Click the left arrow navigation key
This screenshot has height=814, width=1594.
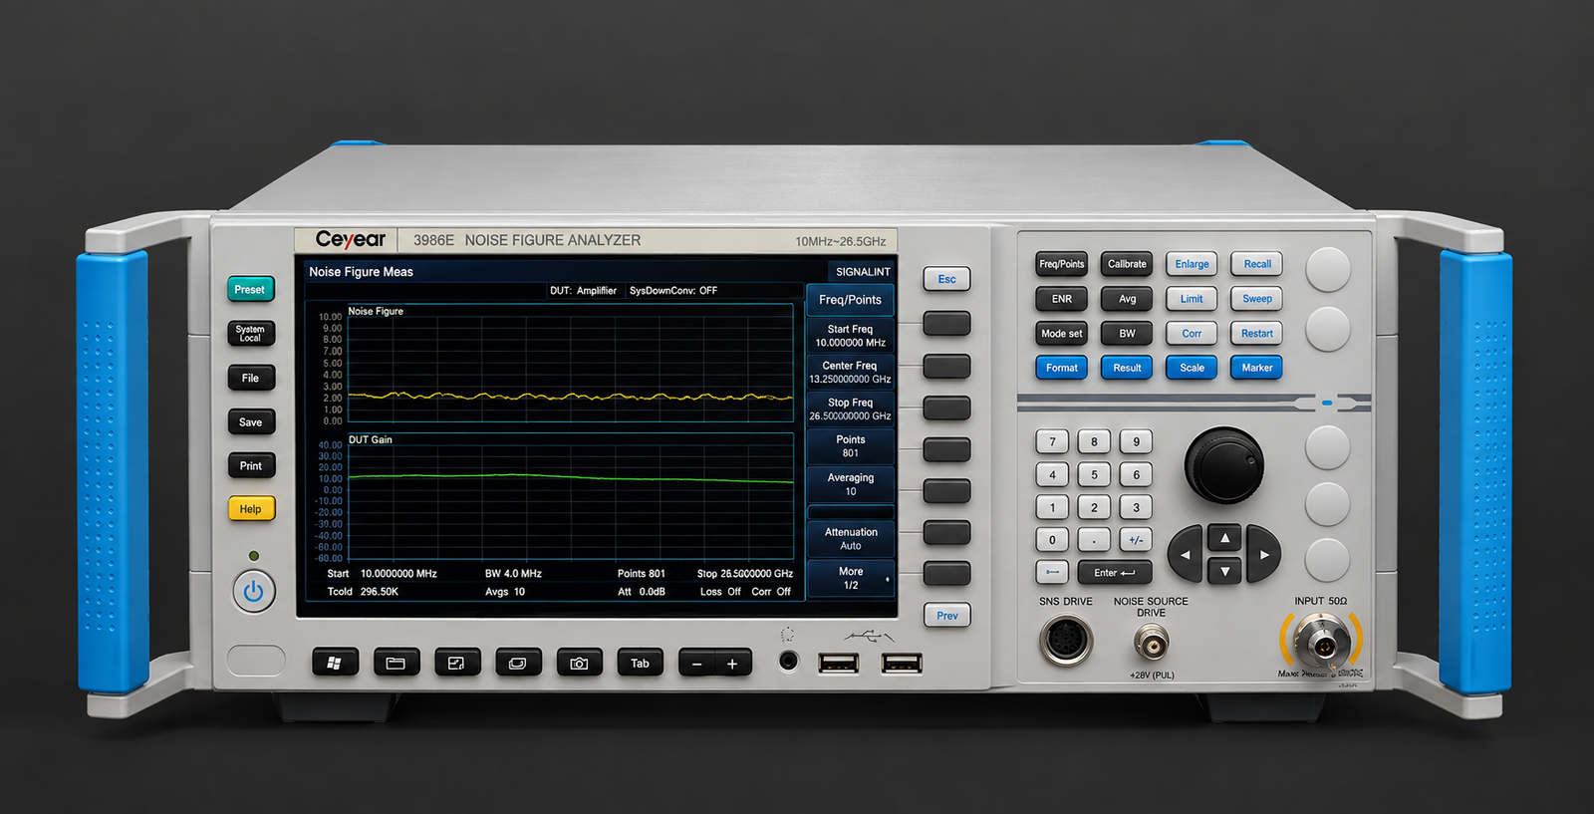coord(1185,555)
